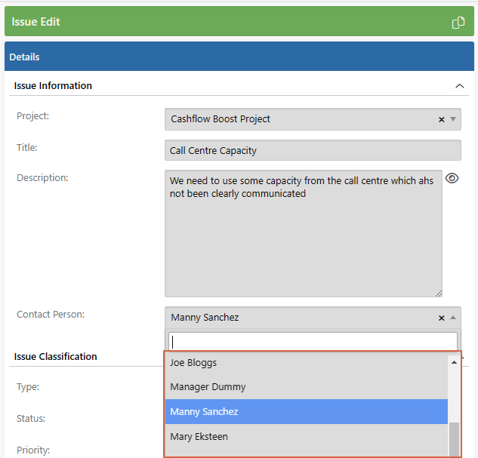Viewport: 478px width, 458px height.
Task: Click the dropdown list scroll-up arrow
Action: (x=454, y=362)
